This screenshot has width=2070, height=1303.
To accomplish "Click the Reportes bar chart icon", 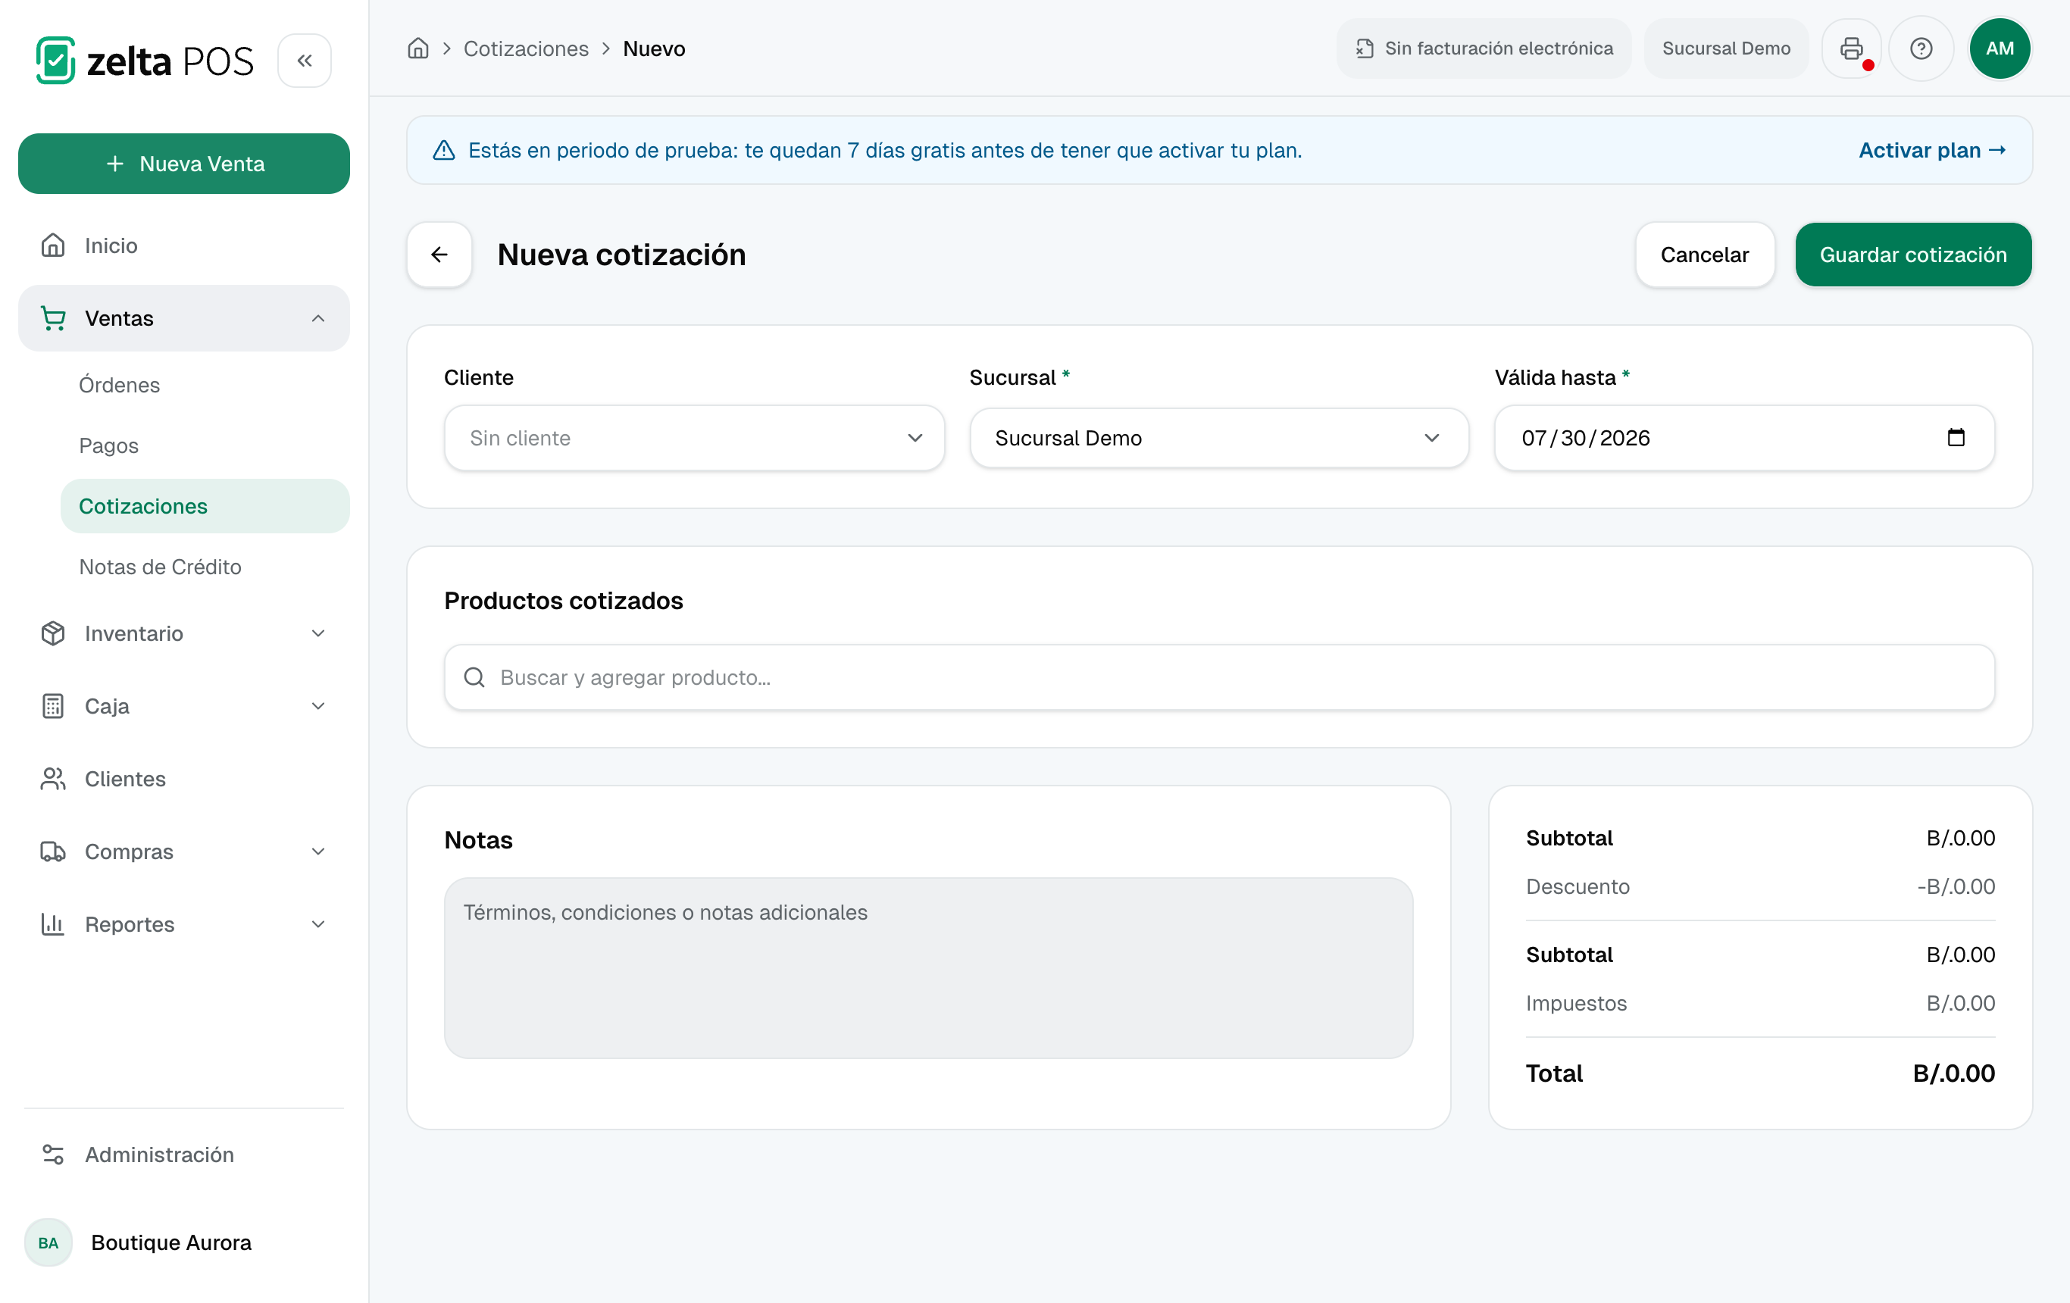I will pyautogui.click(x=53, y=924).
